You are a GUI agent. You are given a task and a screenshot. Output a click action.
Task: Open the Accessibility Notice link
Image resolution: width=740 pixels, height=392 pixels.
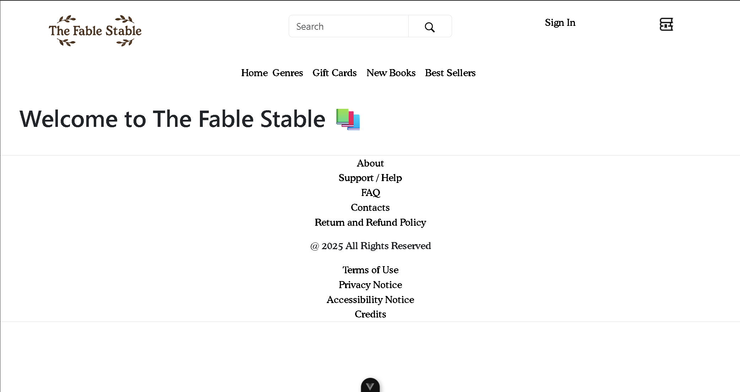(370, 300)
